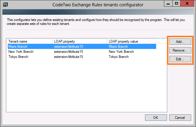The width and height of the screenshot is (196, 127).
Task: Select the New York Branch tenant name
Action: click(x=21, y=52)
